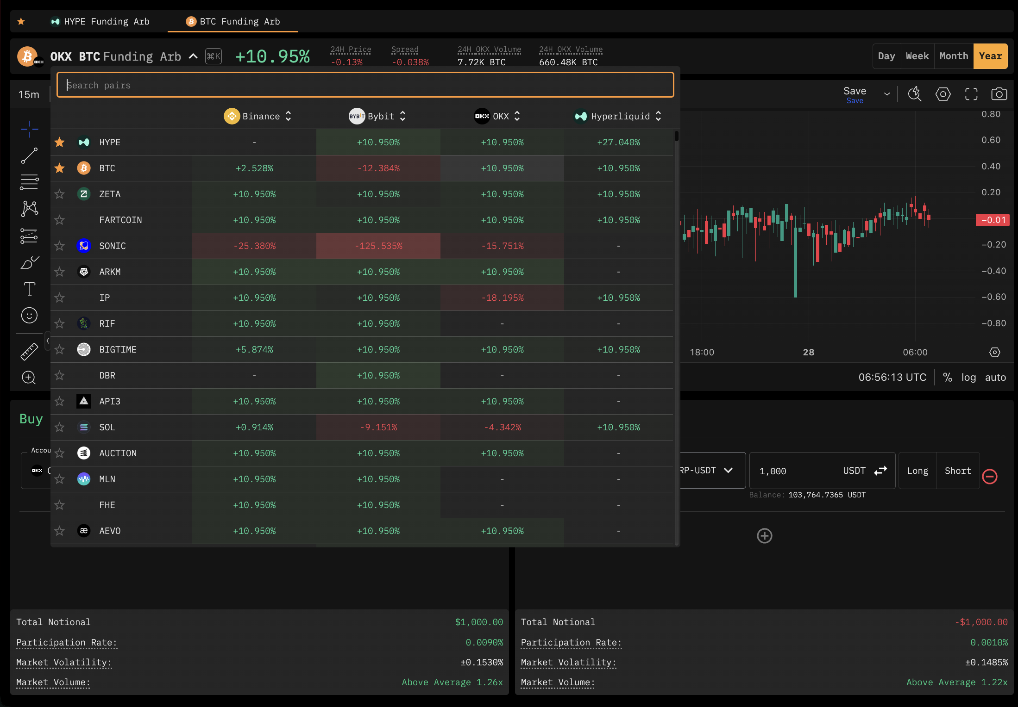Favorite the ZETA pair star
Screen dimensions: 1018x707
pyautogui.click(x=60, y=194)
